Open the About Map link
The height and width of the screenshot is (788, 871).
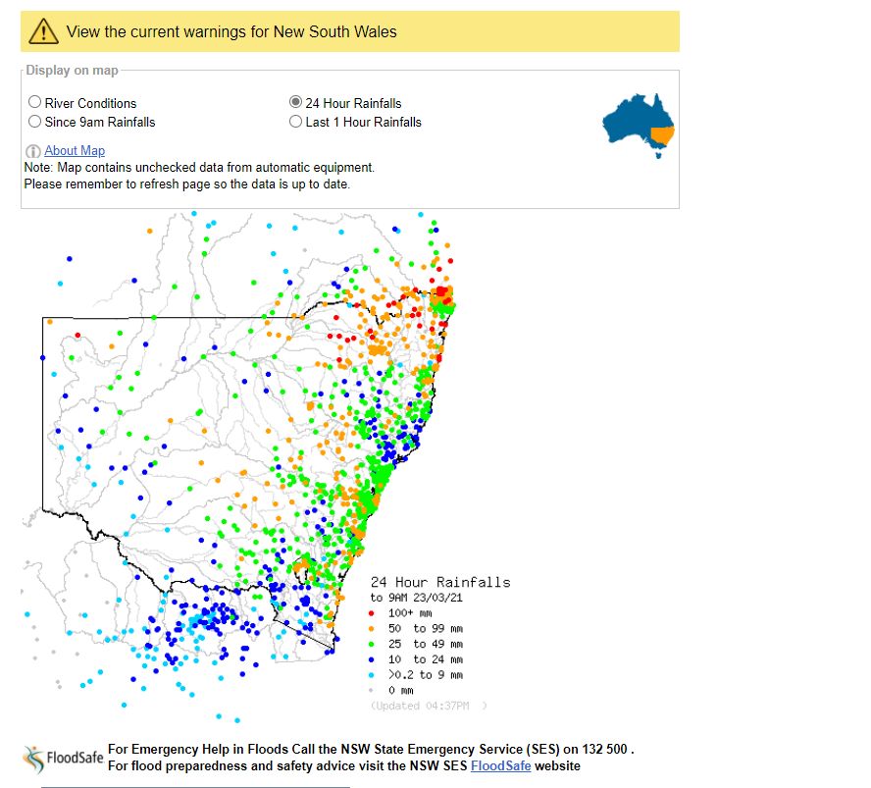point(75,150)
